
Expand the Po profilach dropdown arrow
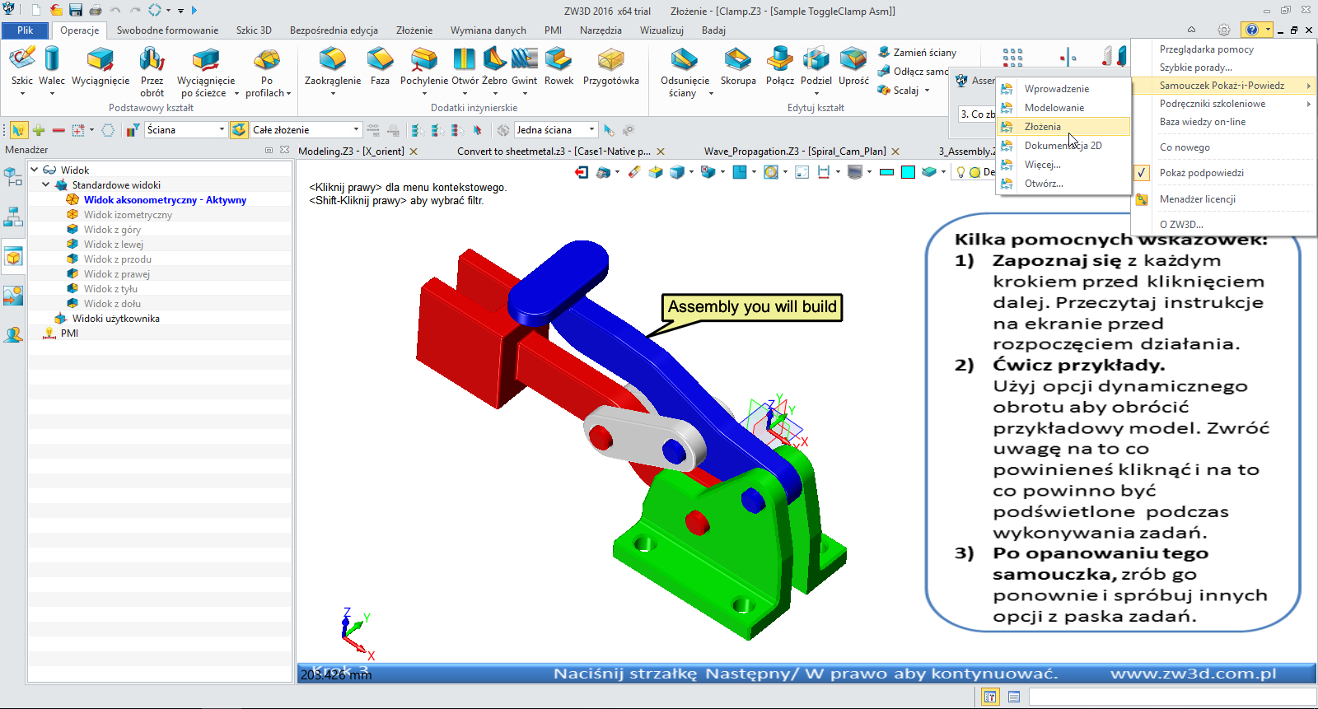click(x=288, y=94)
